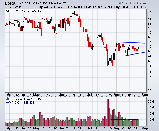The image size is (159, 131).
Task: Click the 38 price axis label
Action: coord(149,89)
